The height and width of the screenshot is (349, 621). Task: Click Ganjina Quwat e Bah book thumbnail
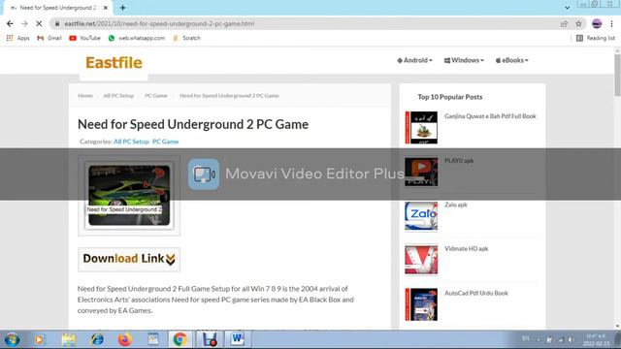tap(421, 127)
